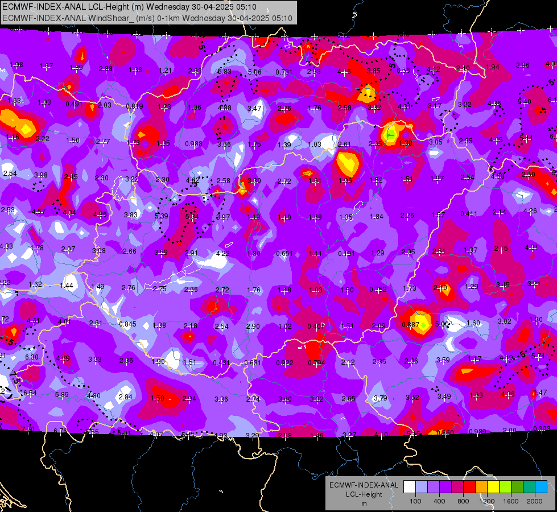This screenshot has width=557, height=512.
Task: Click the wind shear value 5.39
Action: 162,216
